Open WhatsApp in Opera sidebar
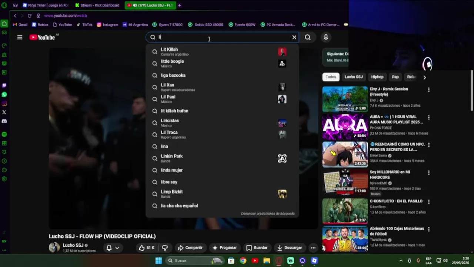Screen dimensions: 474x267 pos(4,95)
